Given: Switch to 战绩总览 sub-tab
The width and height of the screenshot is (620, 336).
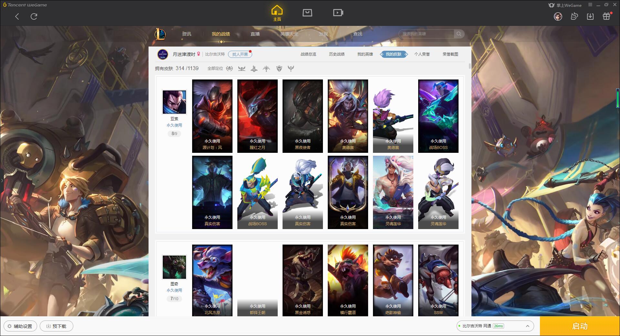Looking at the screenshot, I should 308,54.
